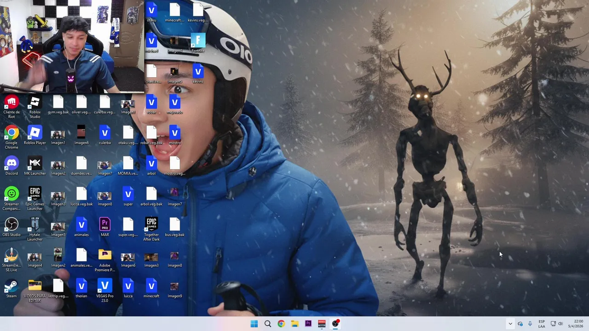Expand hidden system tray icons

[510, 324]
